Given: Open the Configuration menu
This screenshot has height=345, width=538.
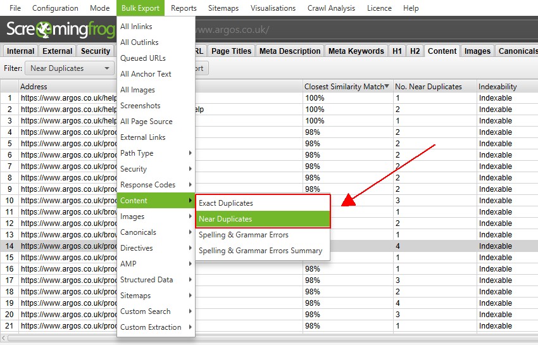Looking at the screenshot, I should point(55,8).
